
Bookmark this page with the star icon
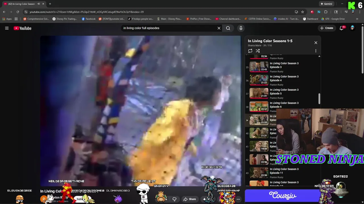coord(303,12)
